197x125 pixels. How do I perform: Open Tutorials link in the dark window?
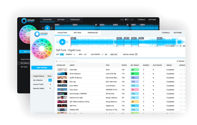pos(141,20)
